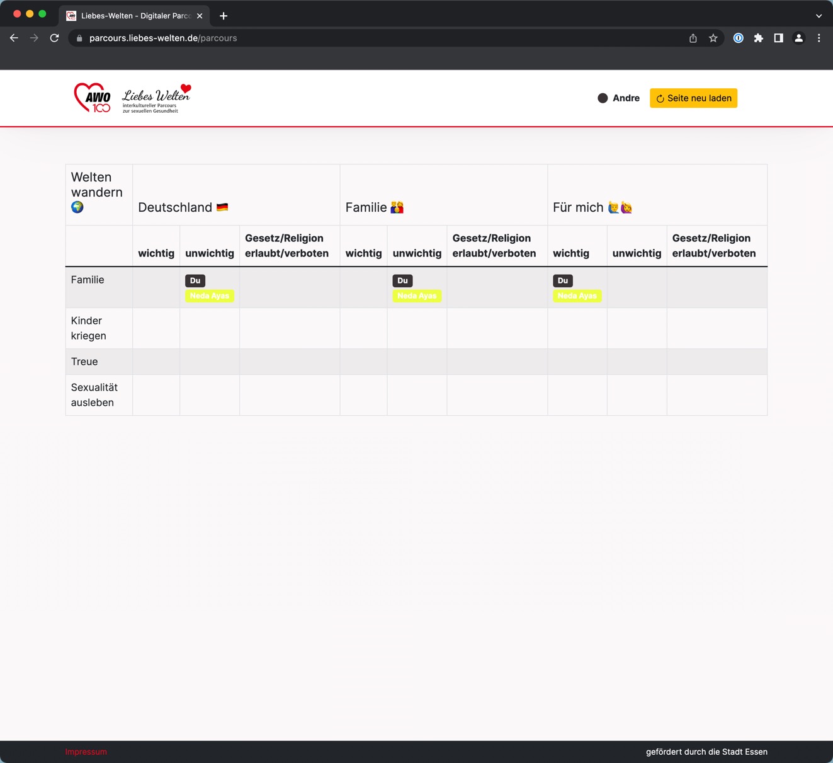Click the dark avatar circle beside Andre

603,98
